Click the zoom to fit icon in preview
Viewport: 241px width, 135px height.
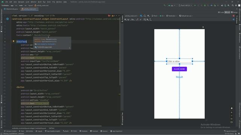(232, 122)
